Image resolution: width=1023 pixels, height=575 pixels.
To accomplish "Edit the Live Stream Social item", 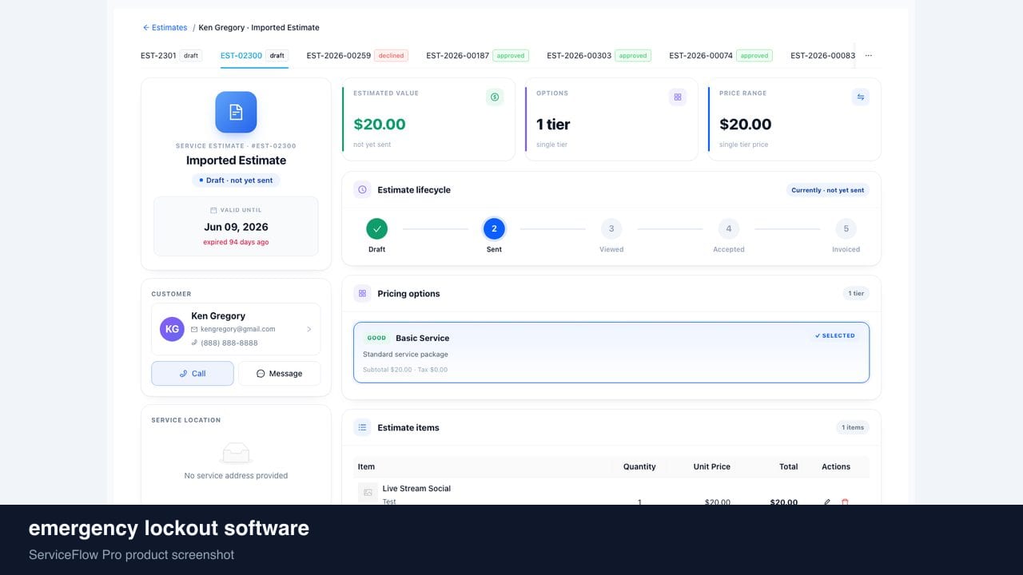I will click(827, 502).
